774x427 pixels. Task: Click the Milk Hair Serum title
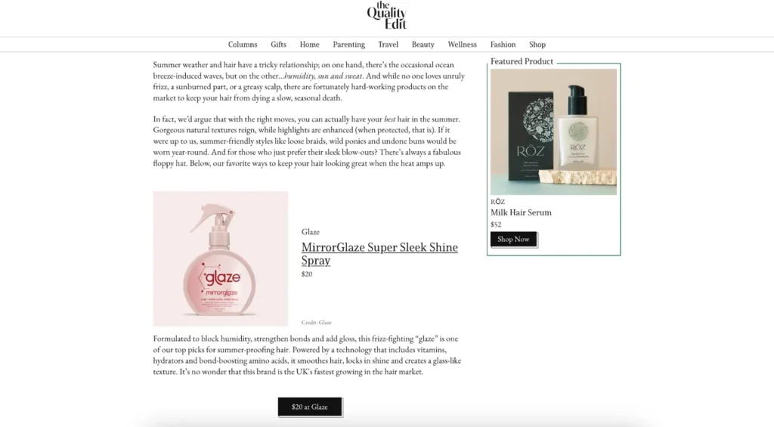tap(521, 213)
